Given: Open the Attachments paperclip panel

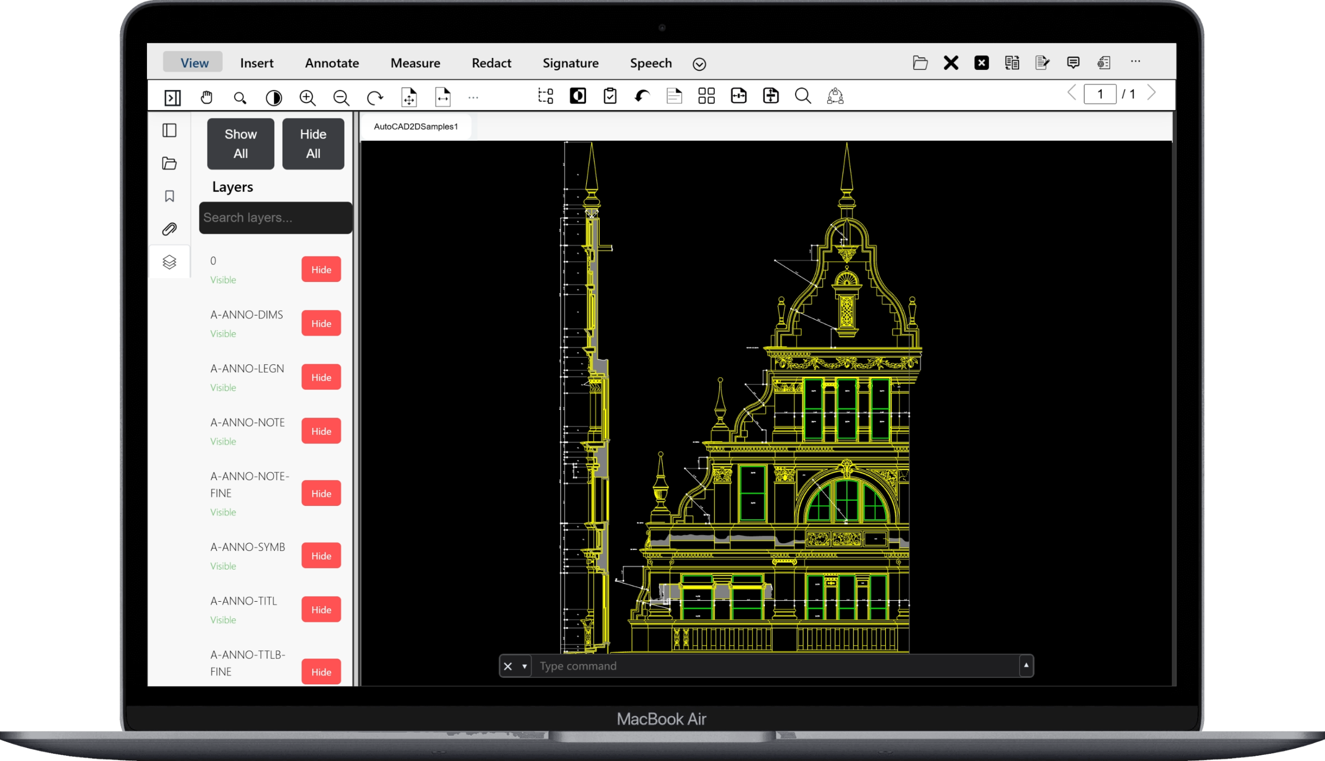Looking at the screenshot, I should tap(169, 229).
